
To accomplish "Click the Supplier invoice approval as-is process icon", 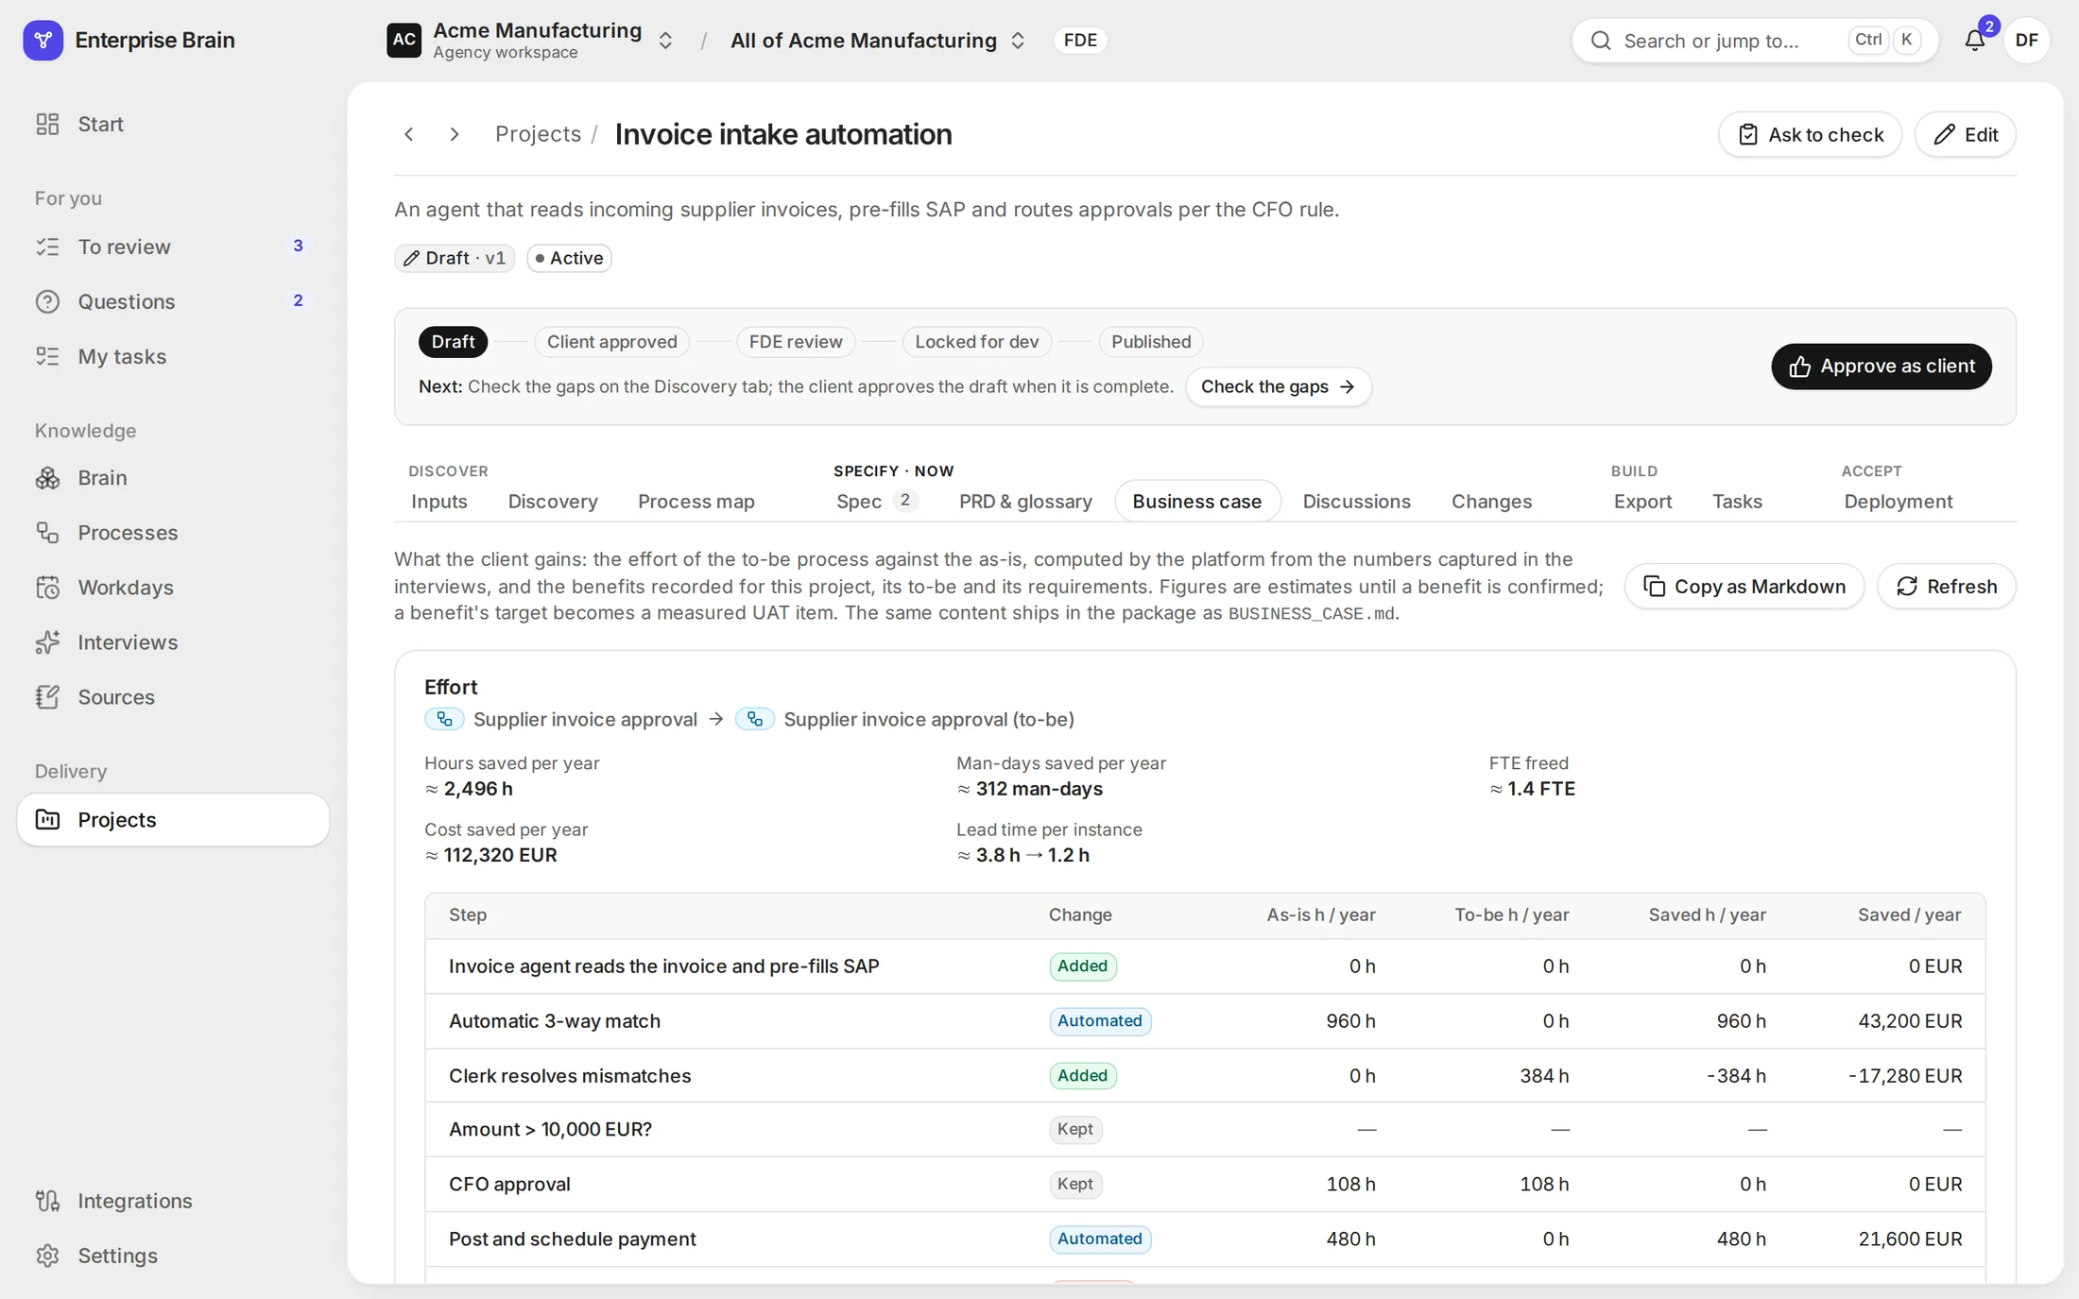I will [x=444, y=719].
